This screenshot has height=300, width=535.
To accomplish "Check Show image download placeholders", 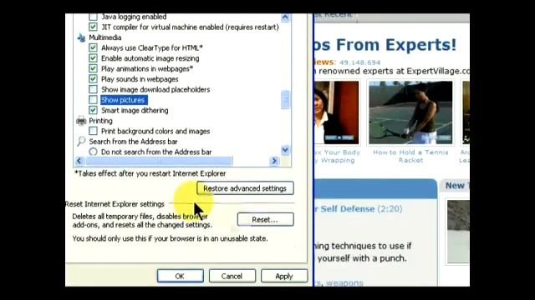I will (x=93, y=89).
